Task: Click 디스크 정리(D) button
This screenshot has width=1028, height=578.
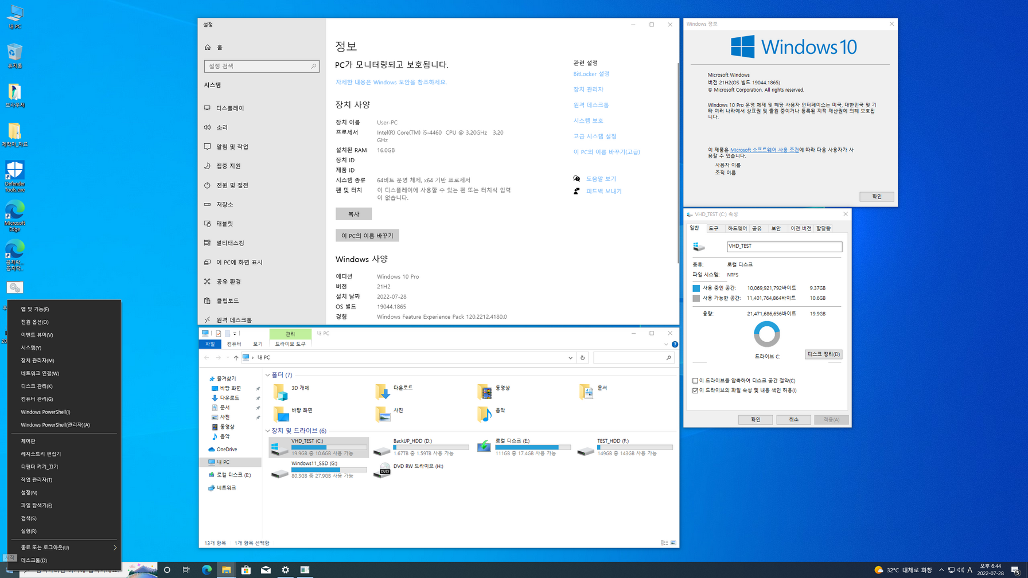Action: (823, 354)
